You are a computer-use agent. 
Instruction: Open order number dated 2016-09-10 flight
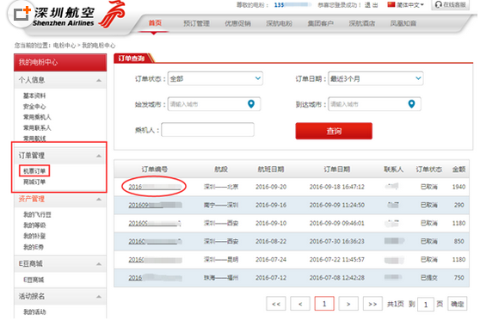click(155, 223)
